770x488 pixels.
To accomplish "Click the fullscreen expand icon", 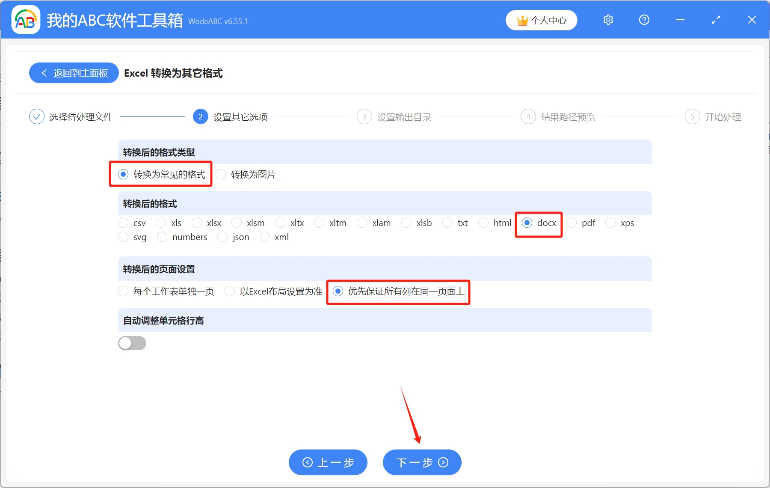I will (x=716, y=20).
